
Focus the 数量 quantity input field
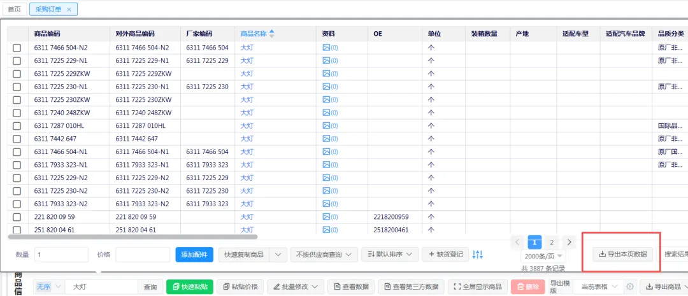click(x=61, y=255)
